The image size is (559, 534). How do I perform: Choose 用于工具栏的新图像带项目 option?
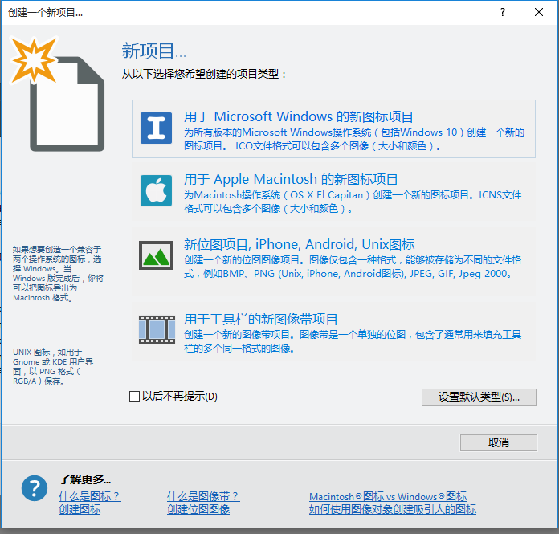click(x=333, y=332)
